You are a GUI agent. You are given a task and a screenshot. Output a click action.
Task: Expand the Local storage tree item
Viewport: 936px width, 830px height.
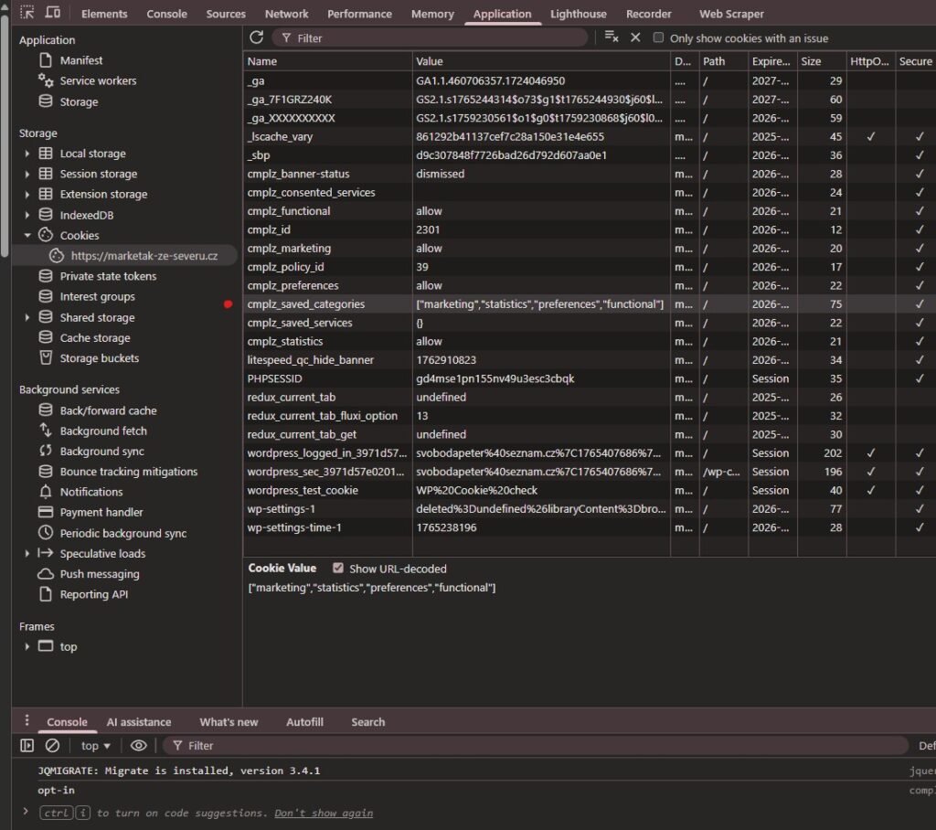(x=27, y=154)
